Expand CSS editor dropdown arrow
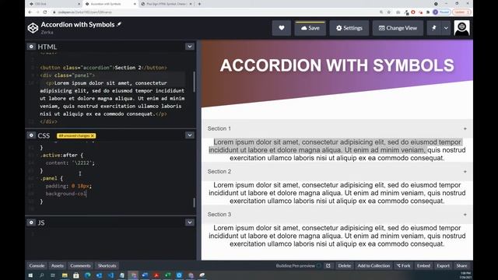498x280 pixels. click(190, 135)
